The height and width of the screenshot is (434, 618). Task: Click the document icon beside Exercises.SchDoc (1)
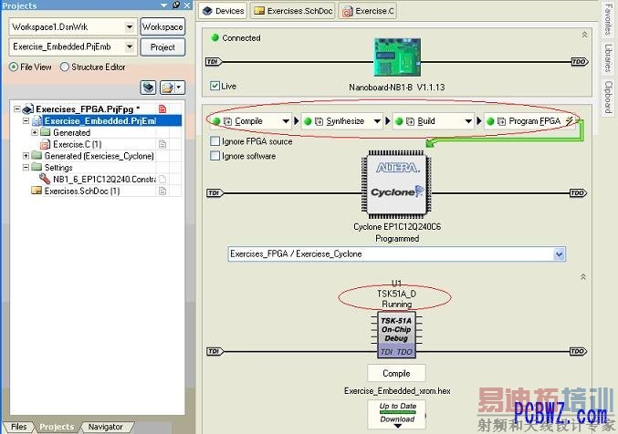coord(162,191)
